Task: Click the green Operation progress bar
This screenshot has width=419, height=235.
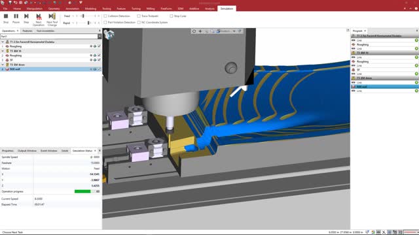Action: click(82, 191)
